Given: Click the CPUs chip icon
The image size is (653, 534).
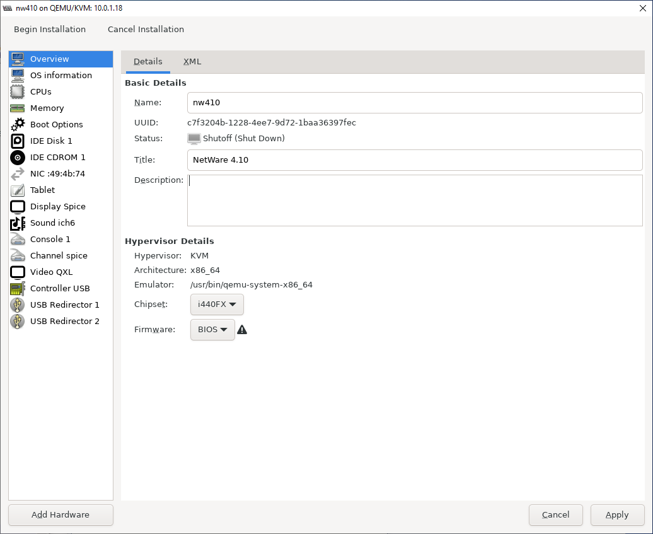Looking at the screenshot, I should [x=18, y=91].
